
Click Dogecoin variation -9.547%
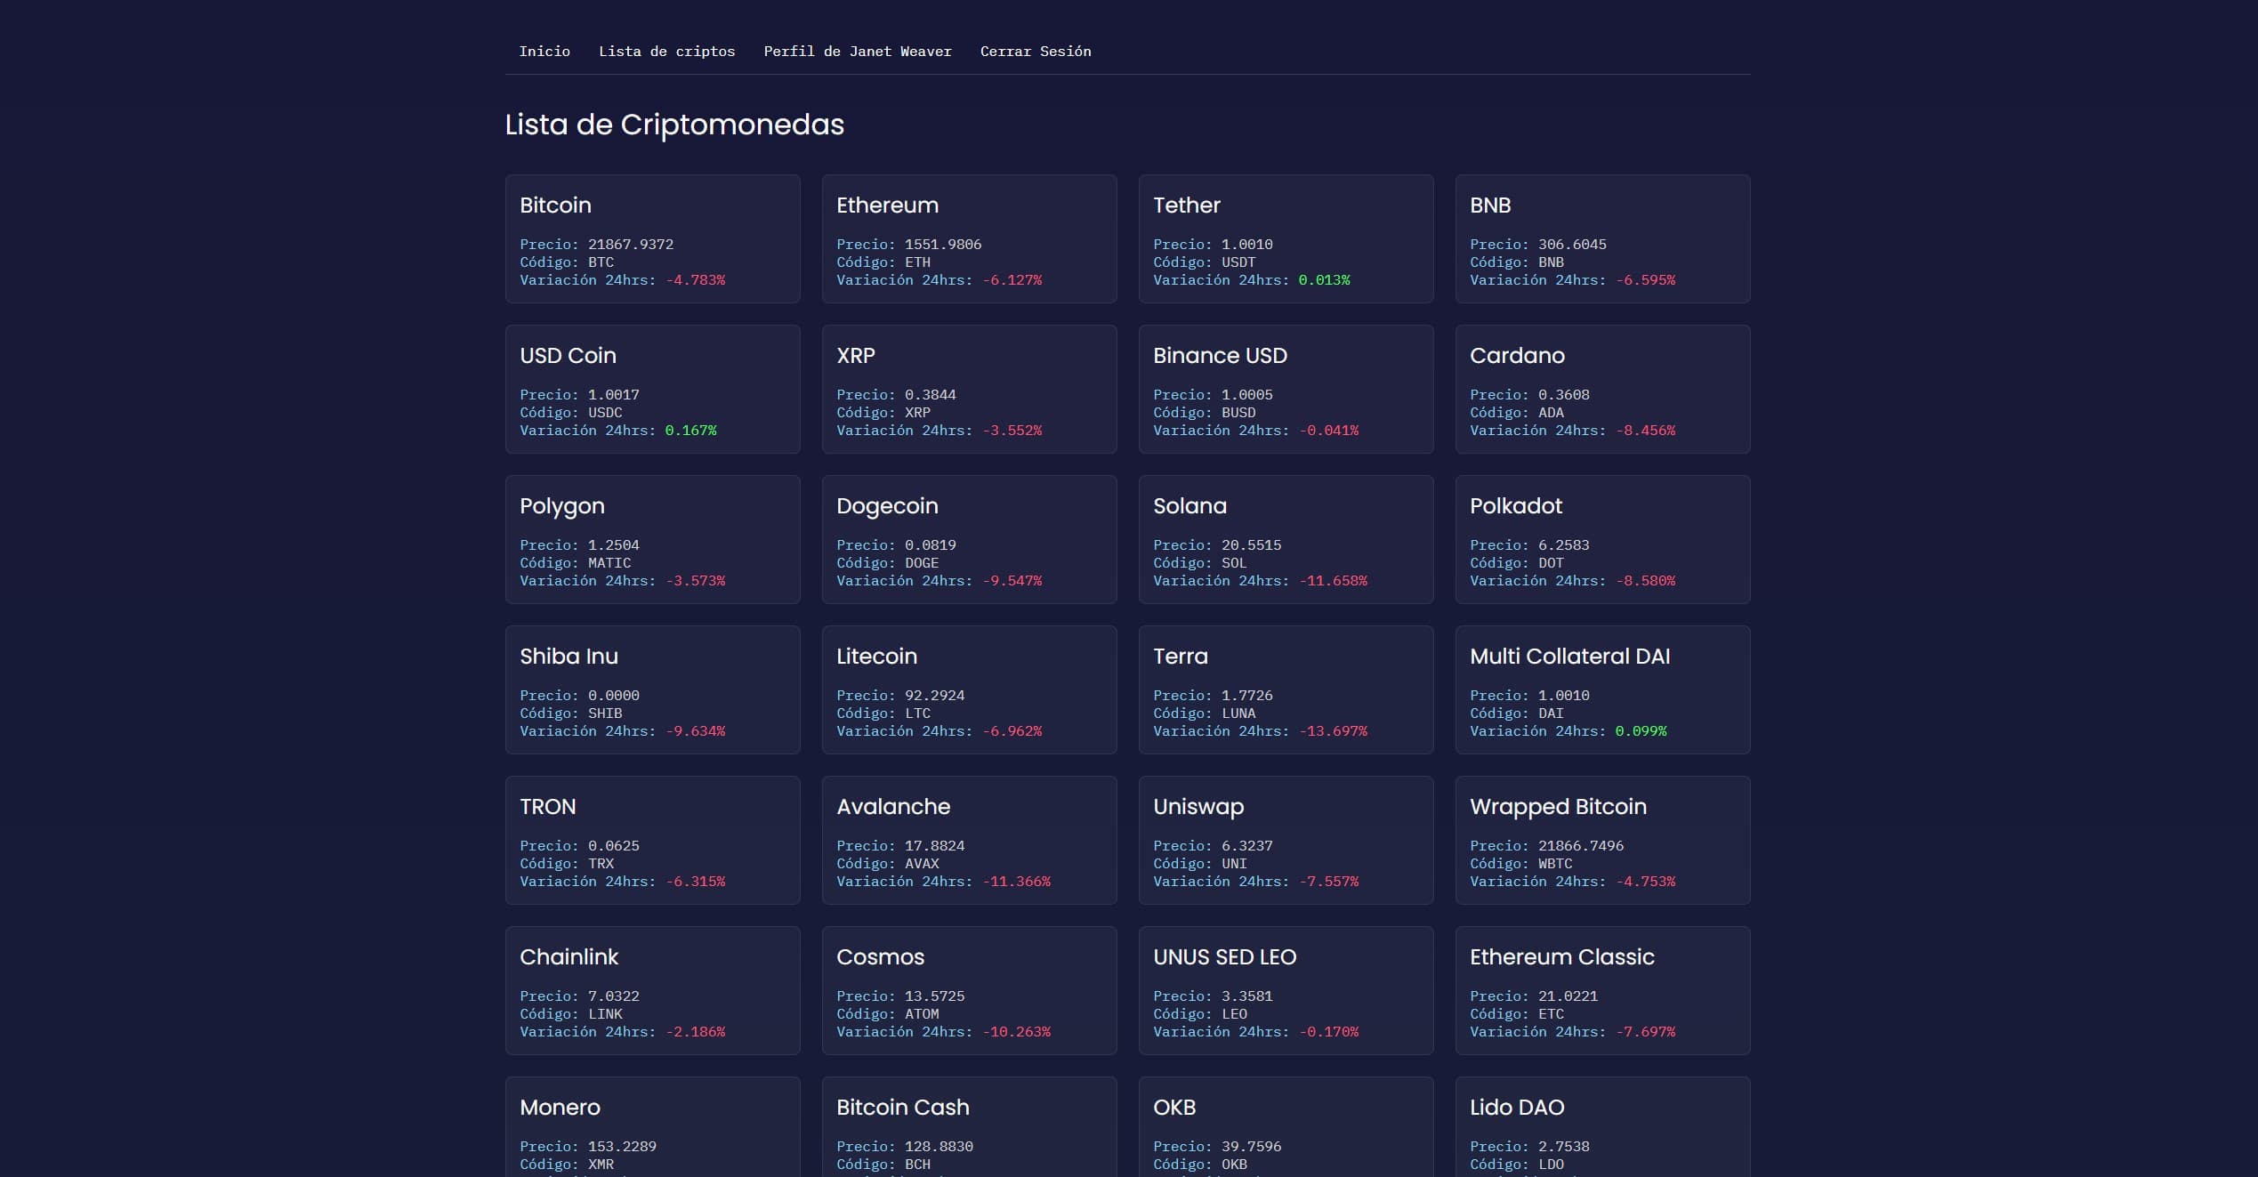click(x=1012, y=581)
